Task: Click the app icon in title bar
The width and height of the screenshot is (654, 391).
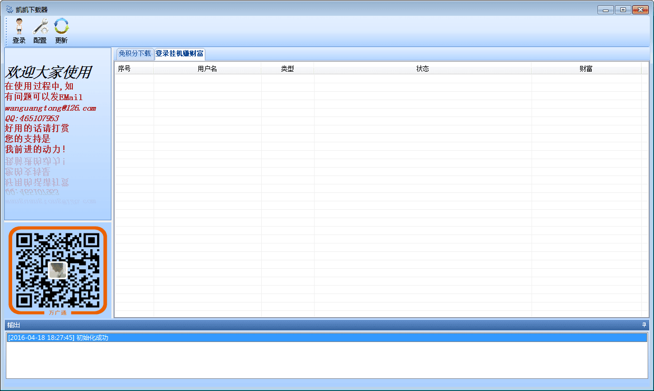Action: coord(9,9)
